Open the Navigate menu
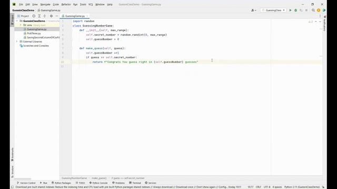Viewport: 337px width, 189px height. 45,4
